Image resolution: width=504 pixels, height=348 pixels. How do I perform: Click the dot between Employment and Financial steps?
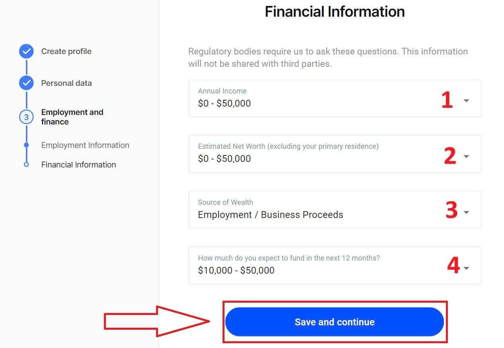coord(26,145)
